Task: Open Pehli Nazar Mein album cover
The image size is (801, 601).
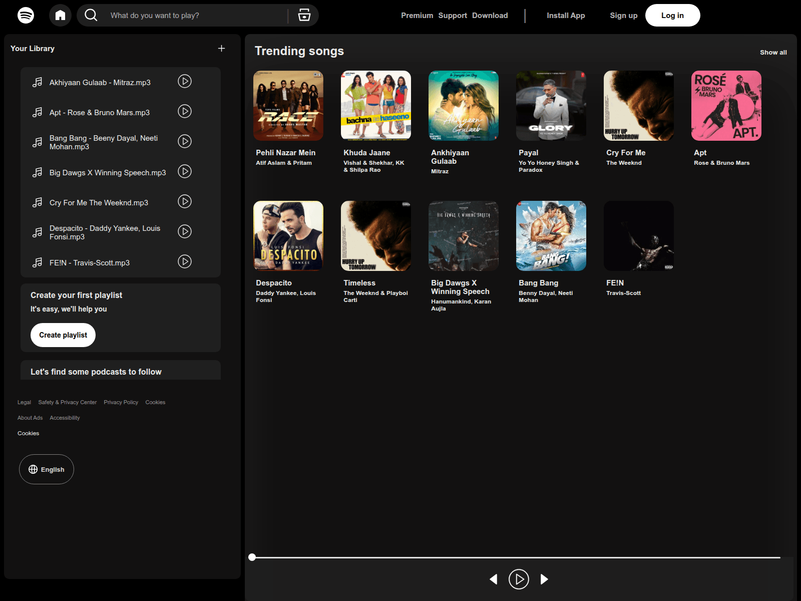Action: click(x=288, y=106)
